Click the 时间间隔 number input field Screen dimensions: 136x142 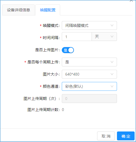click(77, 37)
